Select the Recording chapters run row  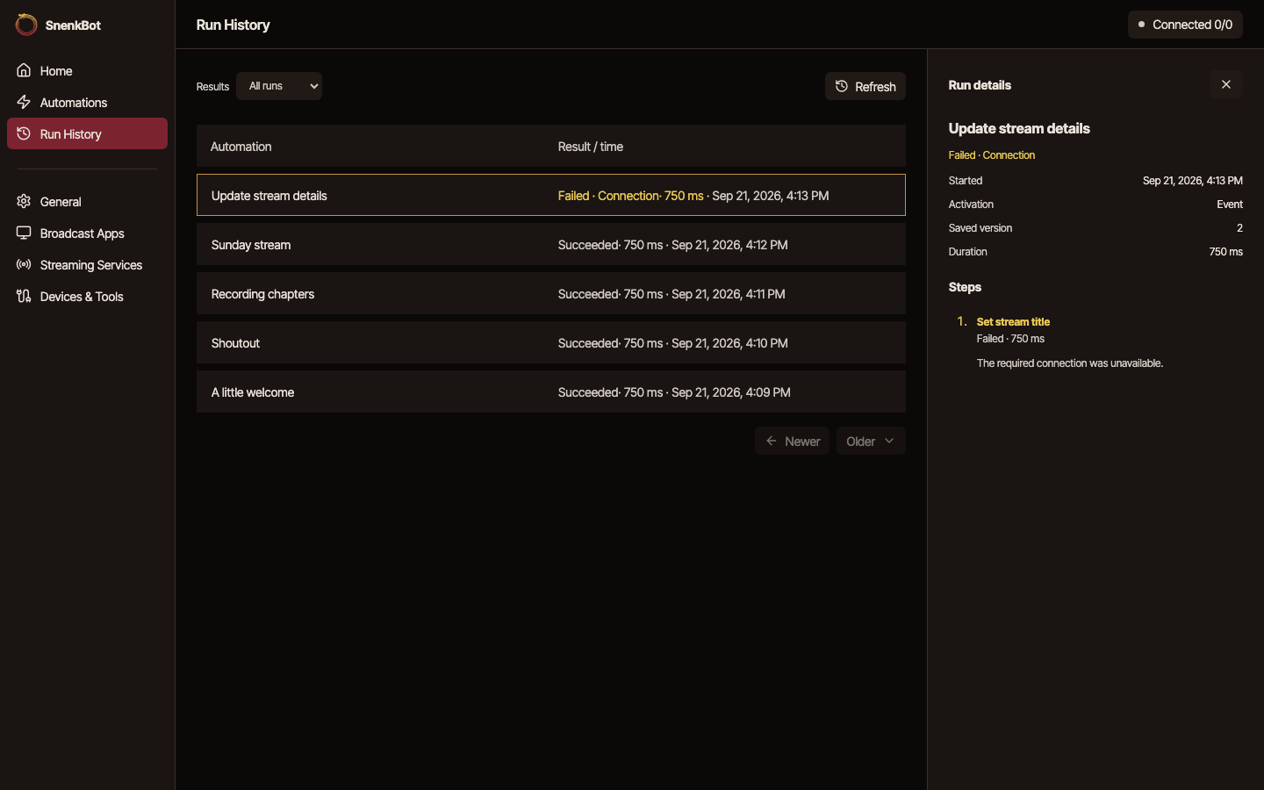[x=551, y=293]
